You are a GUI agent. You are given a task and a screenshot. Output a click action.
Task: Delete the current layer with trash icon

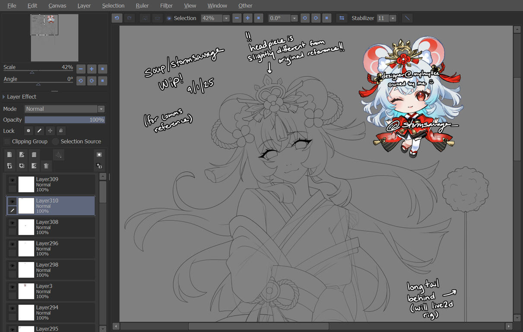pyautogui.click(x=46, y=166)
